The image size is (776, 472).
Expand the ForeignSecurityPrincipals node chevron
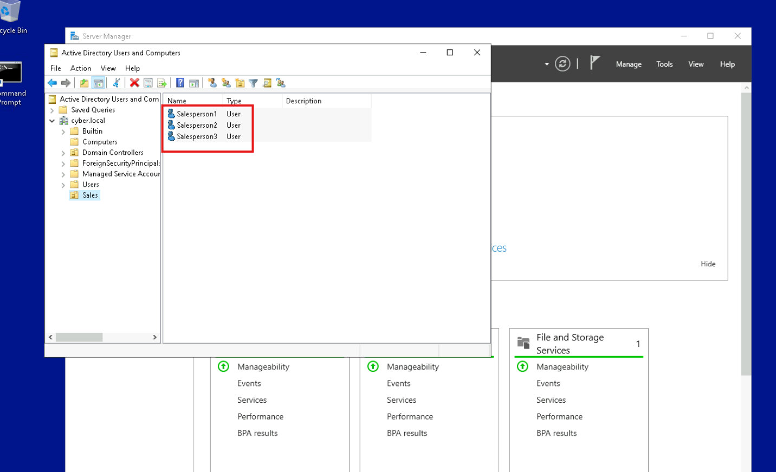[63, 163]
